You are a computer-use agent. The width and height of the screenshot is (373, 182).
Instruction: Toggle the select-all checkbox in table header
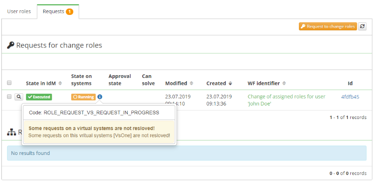click(9, 83)
